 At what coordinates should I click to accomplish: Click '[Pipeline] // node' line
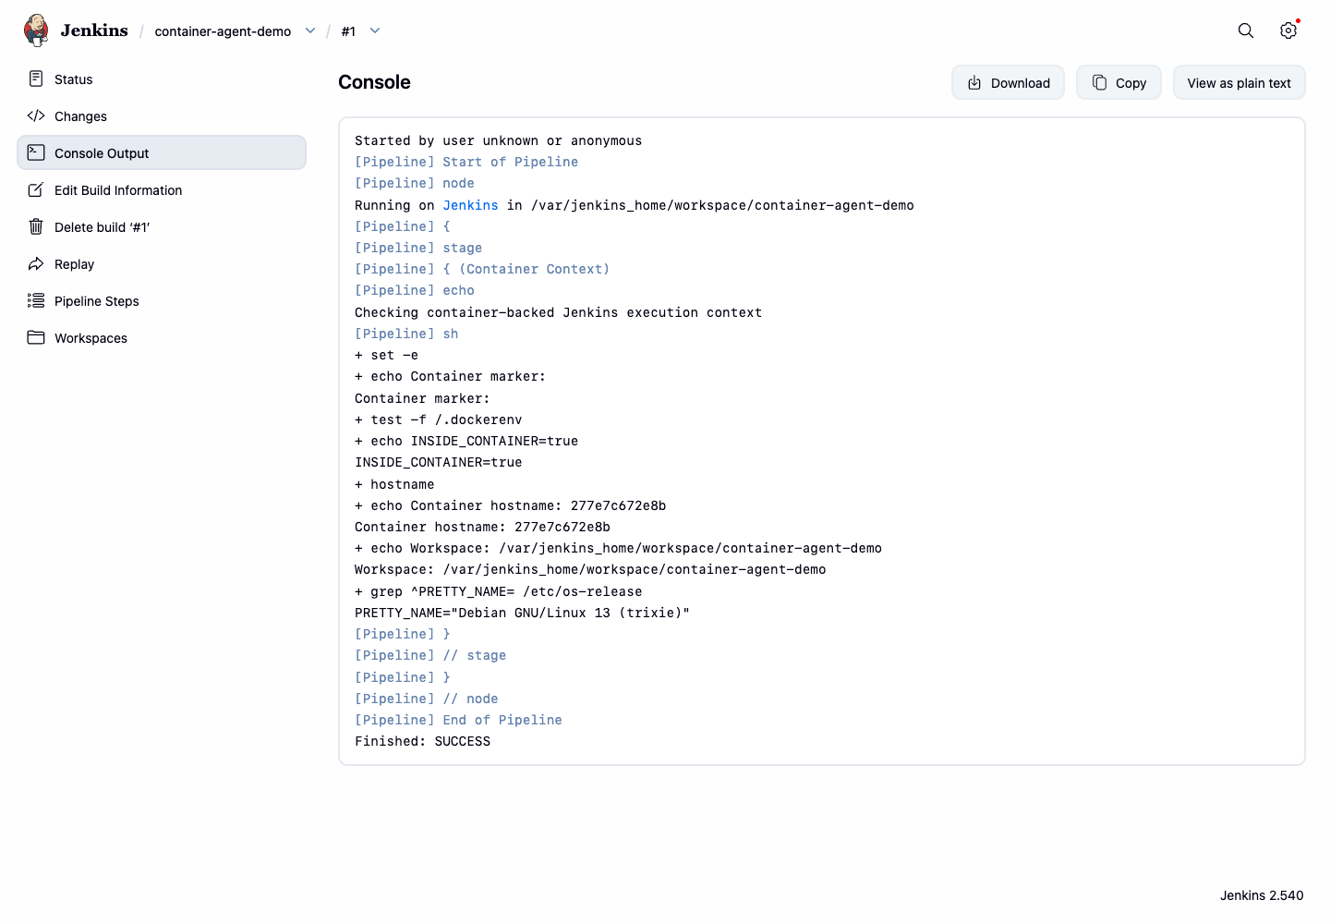pyautogui.click(x=427, y=699)
